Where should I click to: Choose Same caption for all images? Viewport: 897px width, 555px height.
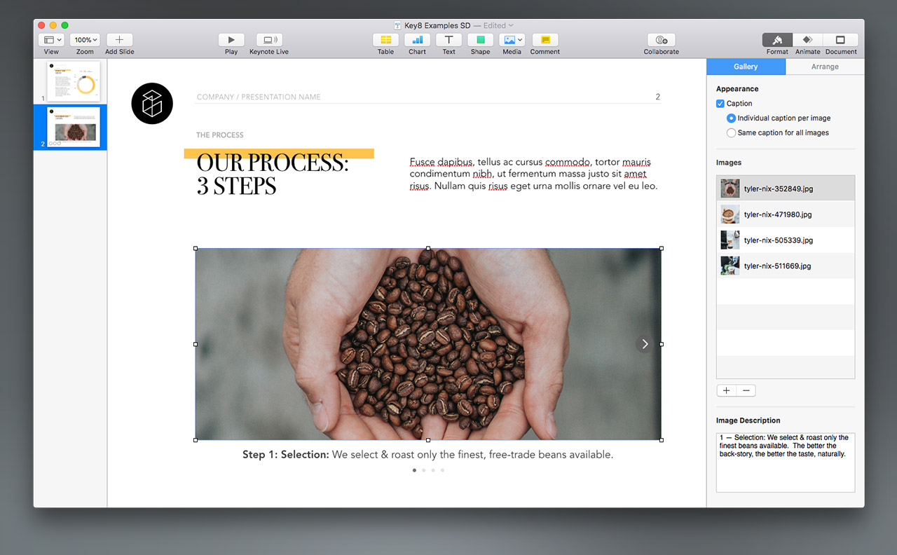(732, 133)
